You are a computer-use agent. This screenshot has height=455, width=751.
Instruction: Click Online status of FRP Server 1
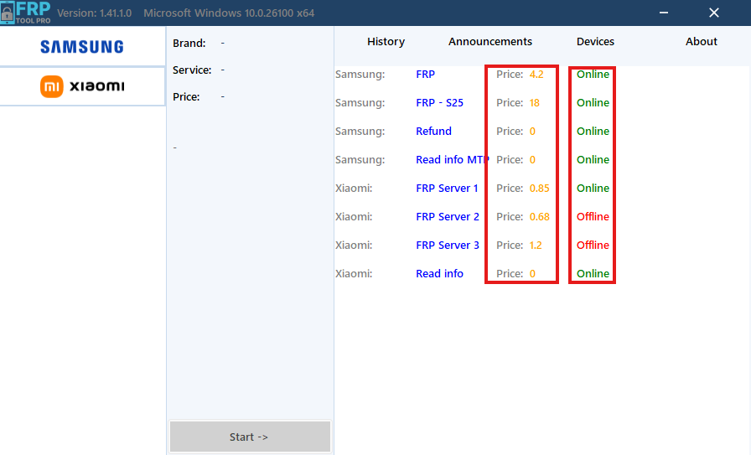593,189
